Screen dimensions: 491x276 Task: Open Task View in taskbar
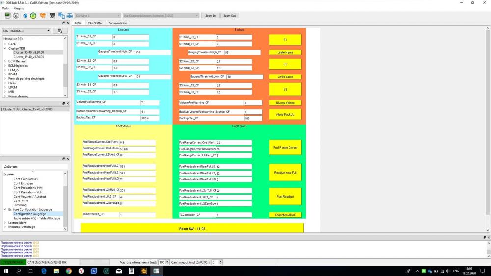pyautogui.click(x=30, y=271)
